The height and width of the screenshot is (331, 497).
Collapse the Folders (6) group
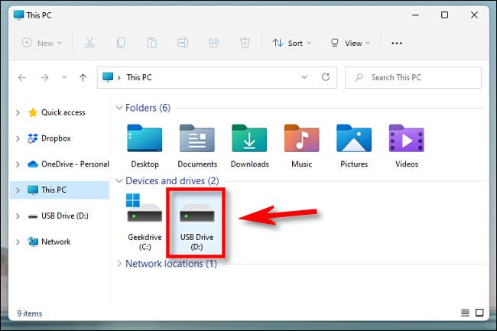click(119, 108)
